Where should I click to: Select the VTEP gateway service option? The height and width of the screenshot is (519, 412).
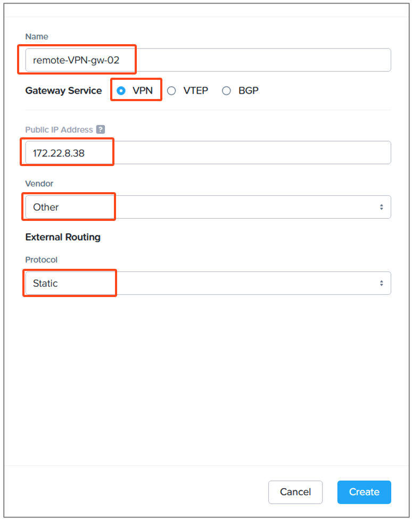tap(171, 90)
